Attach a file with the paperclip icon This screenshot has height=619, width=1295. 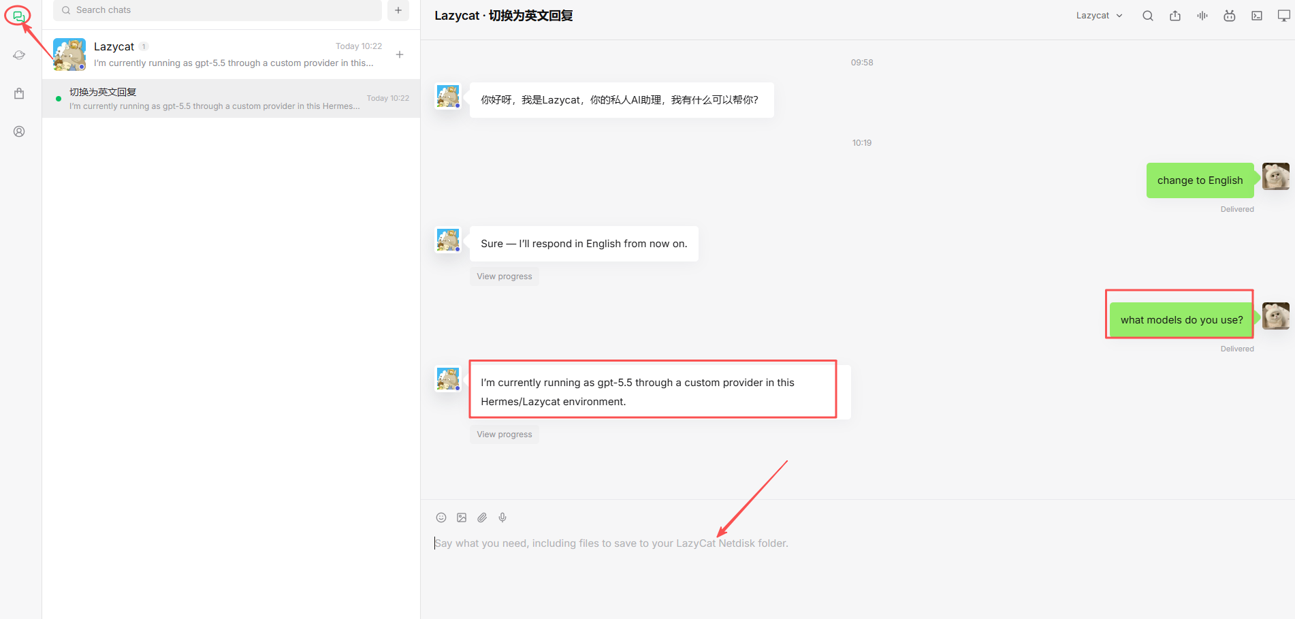(482, 518)
